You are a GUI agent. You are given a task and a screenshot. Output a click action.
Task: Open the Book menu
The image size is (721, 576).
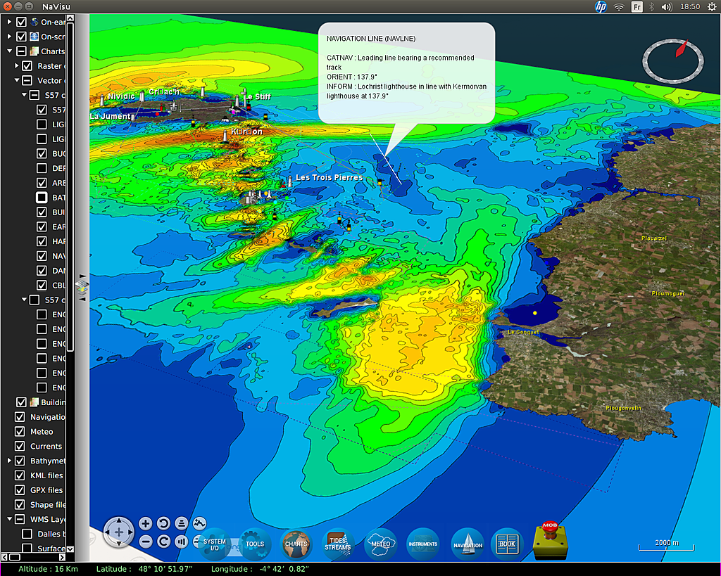pyautogui.click(x=507, y=544)
